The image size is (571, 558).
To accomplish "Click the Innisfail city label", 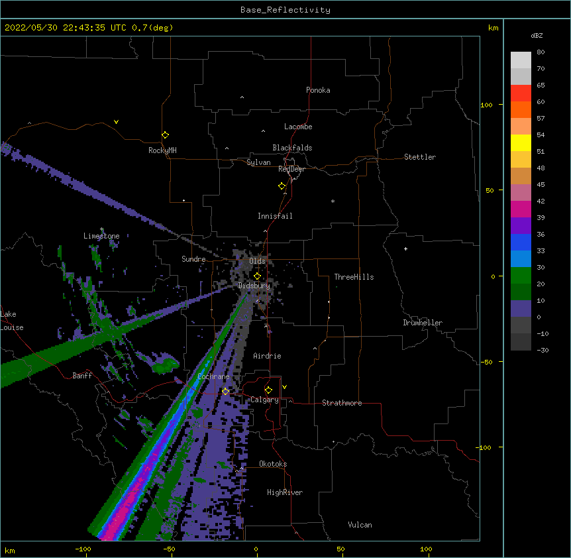I will tap(275, 216).
